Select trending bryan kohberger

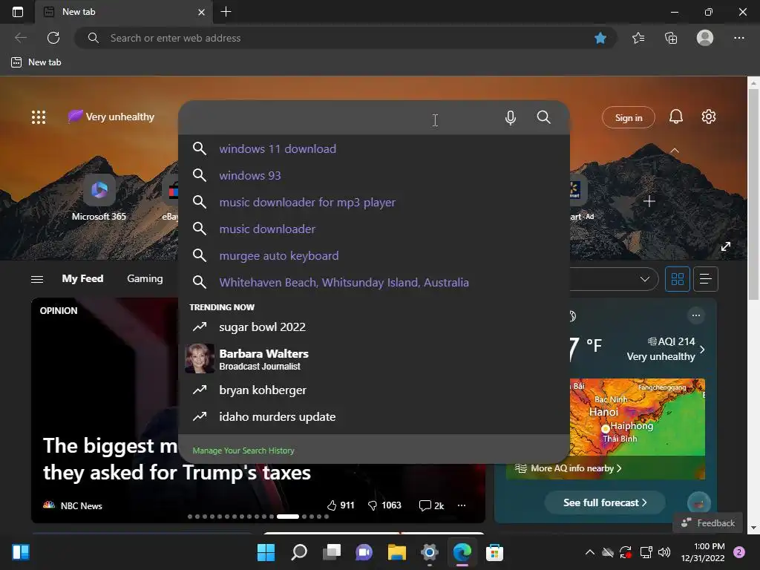point(374,390)
